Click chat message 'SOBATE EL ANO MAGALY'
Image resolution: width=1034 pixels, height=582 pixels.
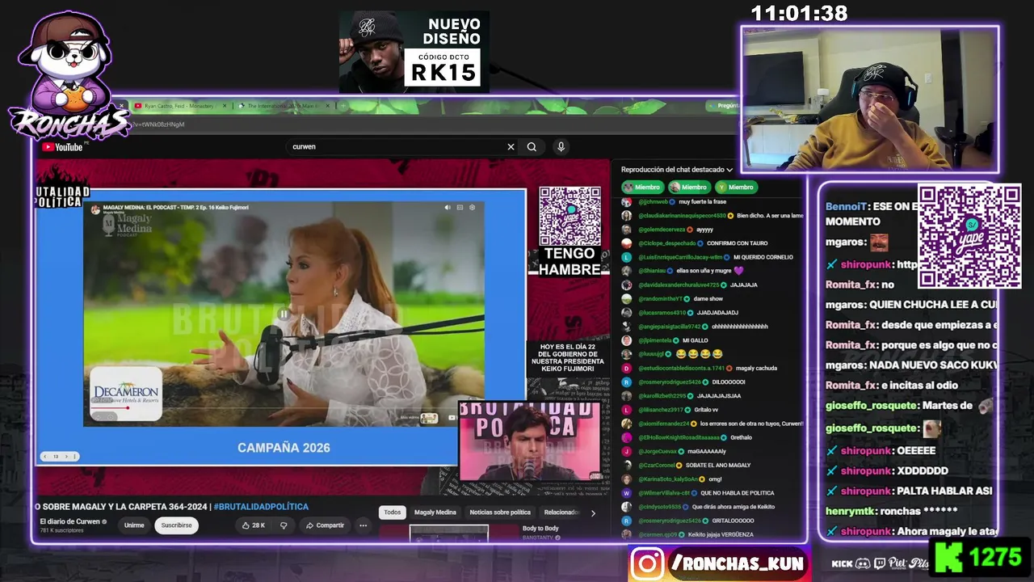coord(718,466)
